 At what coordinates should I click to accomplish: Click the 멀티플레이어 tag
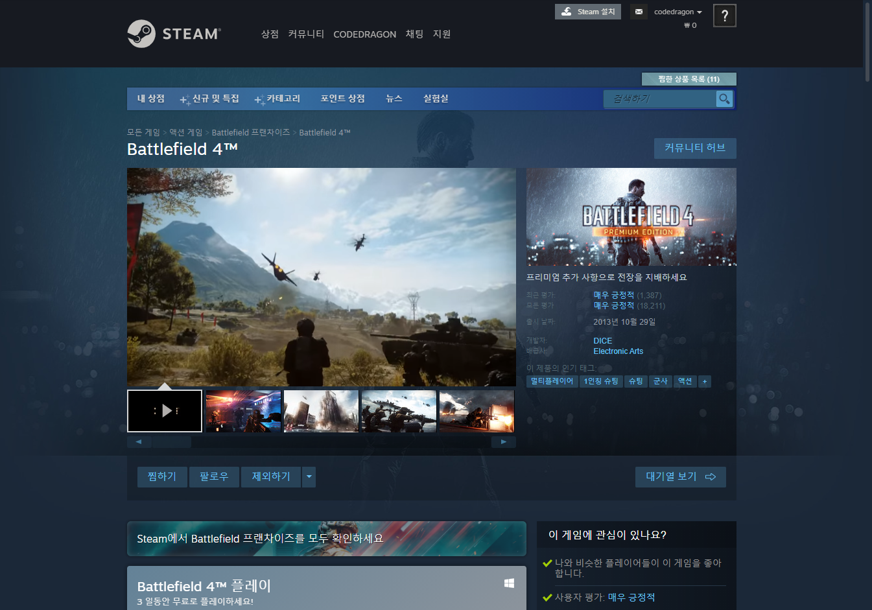pyautogui.click(x=552, y=381)
